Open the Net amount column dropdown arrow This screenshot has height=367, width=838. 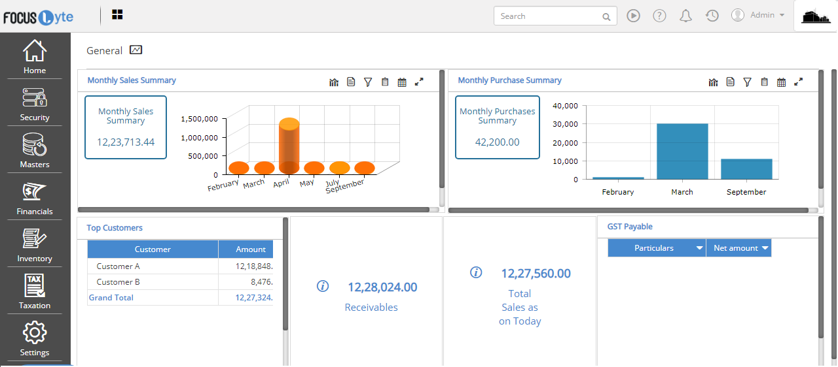pos(765,248)
